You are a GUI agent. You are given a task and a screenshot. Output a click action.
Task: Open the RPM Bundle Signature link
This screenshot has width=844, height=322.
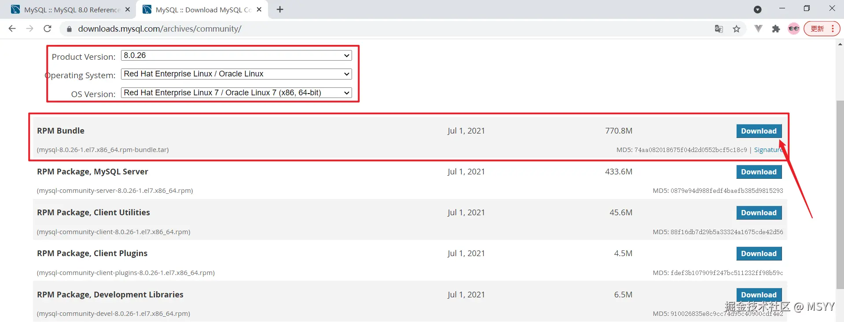coord(768,150)
